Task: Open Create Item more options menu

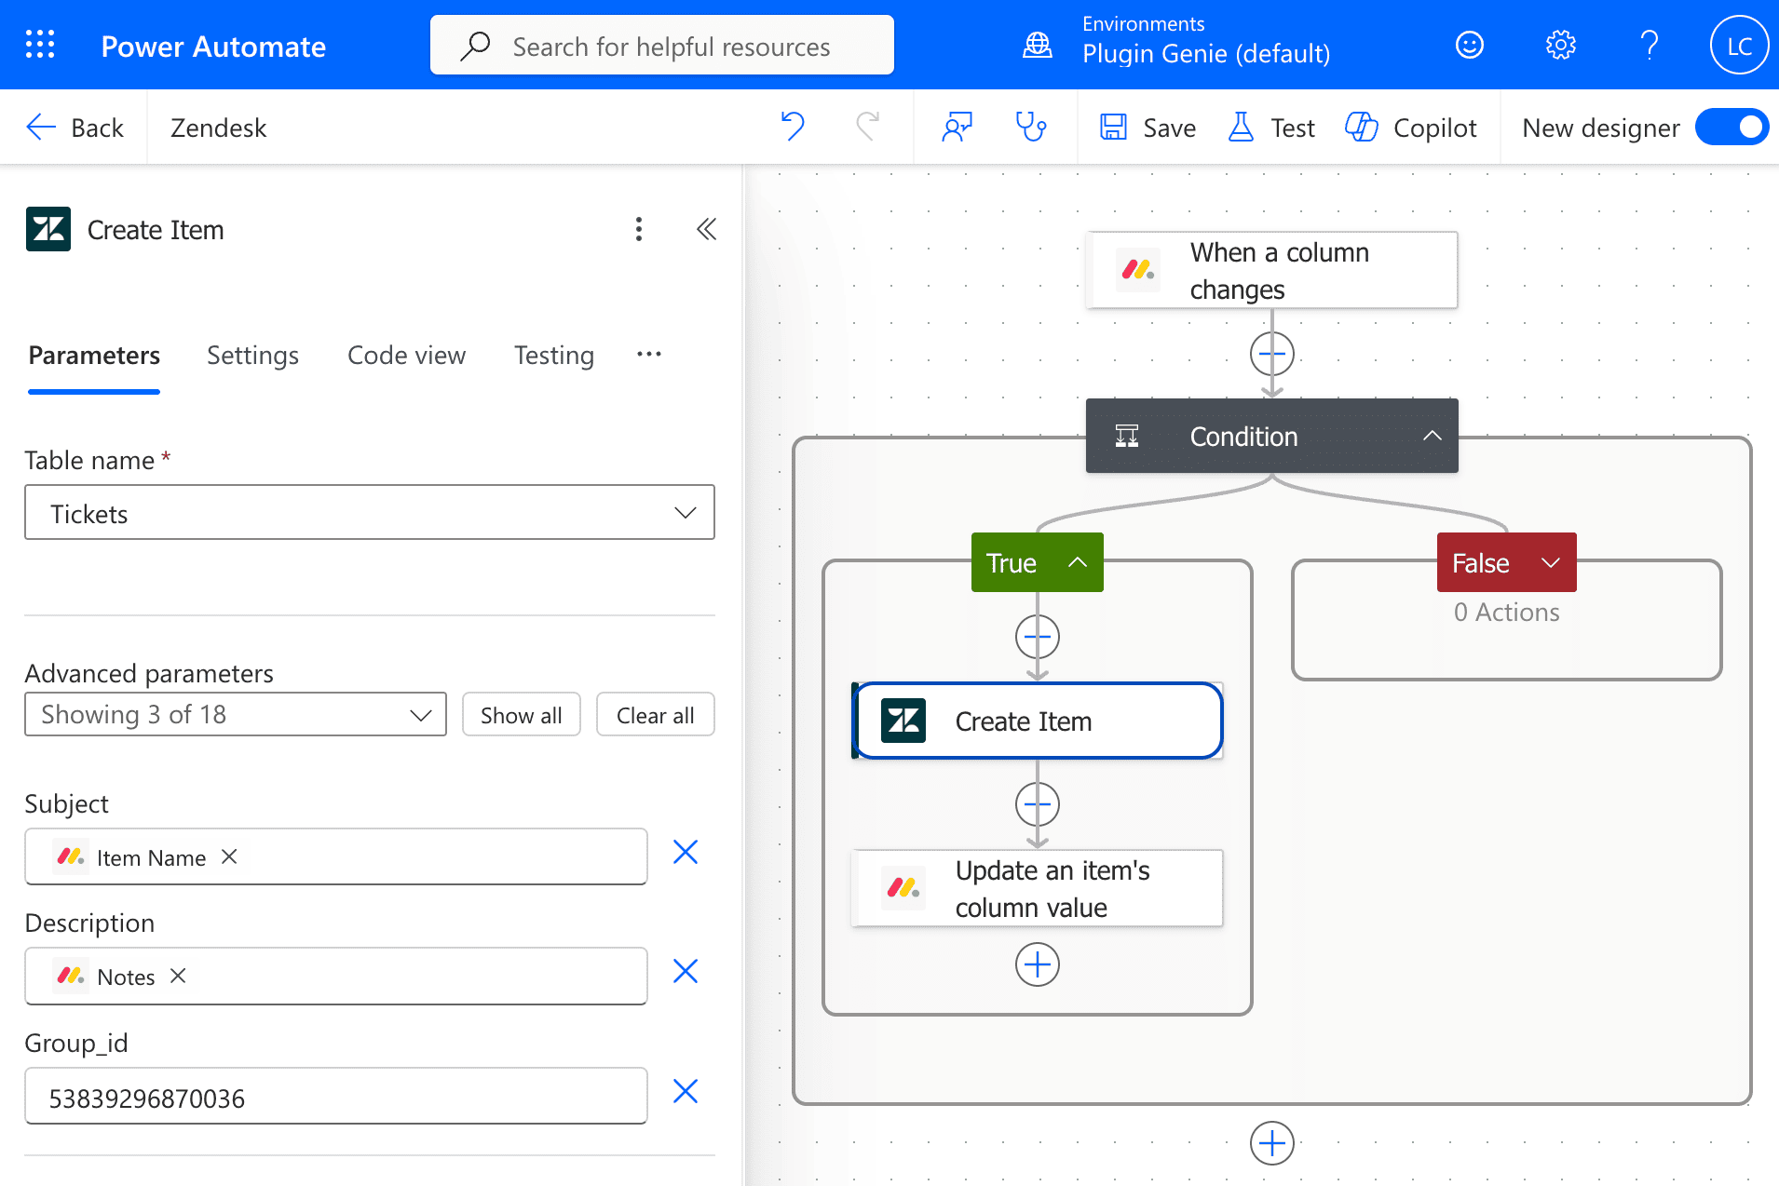Action: coord(639,229)
